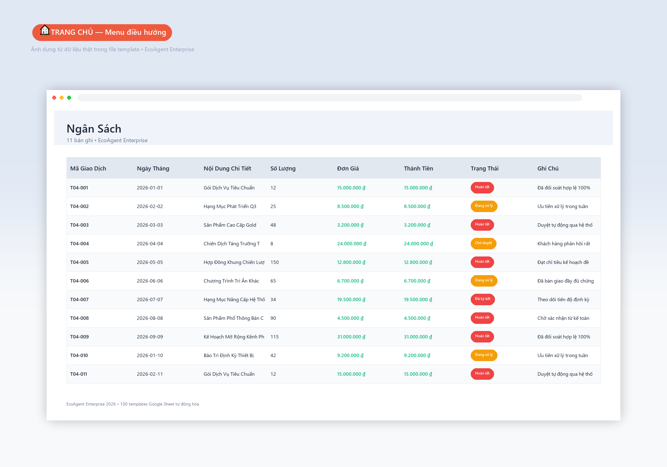667x467 pixels.
Task: Click the Hoàn tất badge in row T04-003
Action: (x=482, y=224)
